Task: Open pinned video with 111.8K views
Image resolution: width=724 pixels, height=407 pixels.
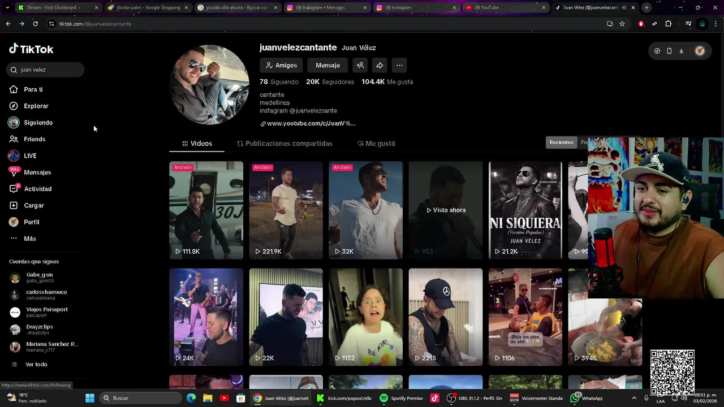Action: click(x=206, y=210)
